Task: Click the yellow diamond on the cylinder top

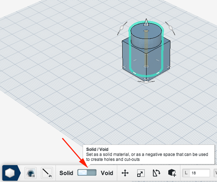Action: click(146, 31)
